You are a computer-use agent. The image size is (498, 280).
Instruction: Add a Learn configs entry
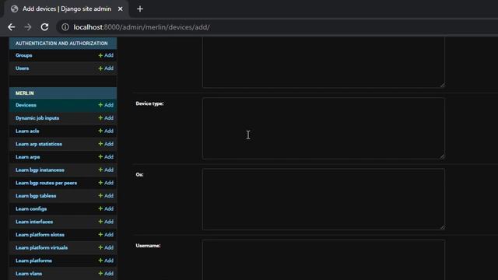tap(106, 209)
